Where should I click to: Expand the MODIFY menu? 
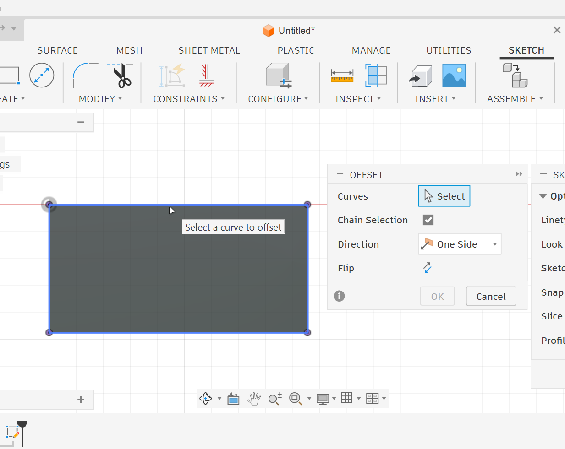click(x=100, y=99)
